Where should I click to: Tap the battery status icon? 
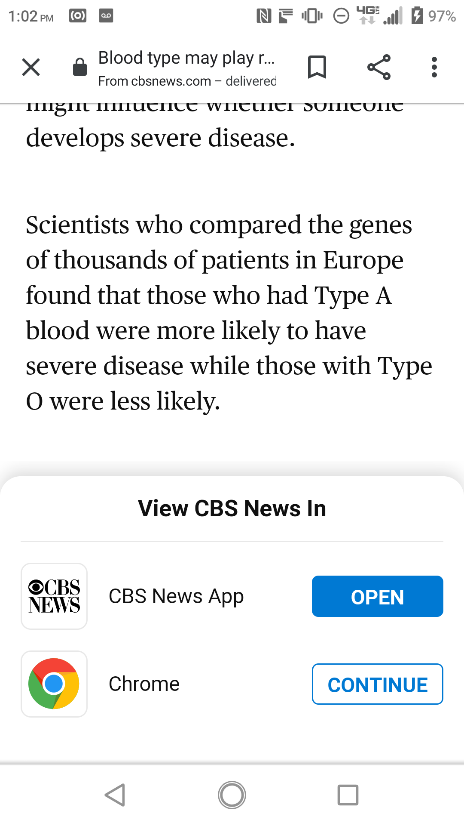click(x=417, y=16)
